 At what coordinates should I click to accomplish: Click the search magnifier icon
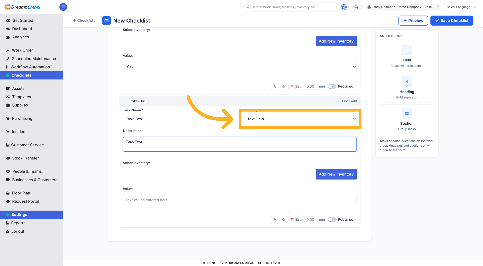point(248,7)
